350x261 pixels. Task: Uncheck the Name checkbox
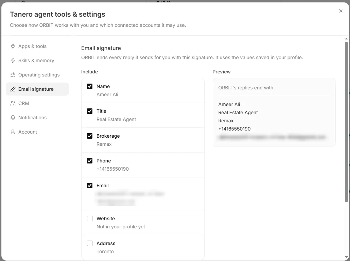pos(90,86)
